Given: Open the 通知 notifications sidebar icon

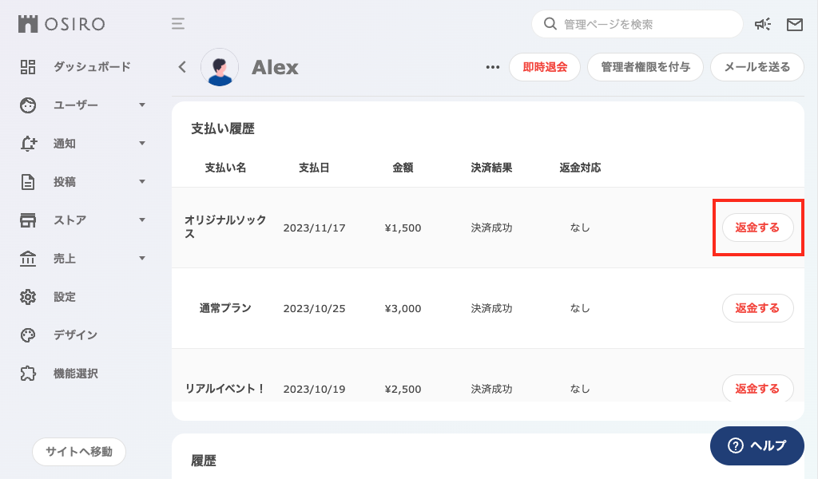Looking at the screenshot, I should (28, 144).
